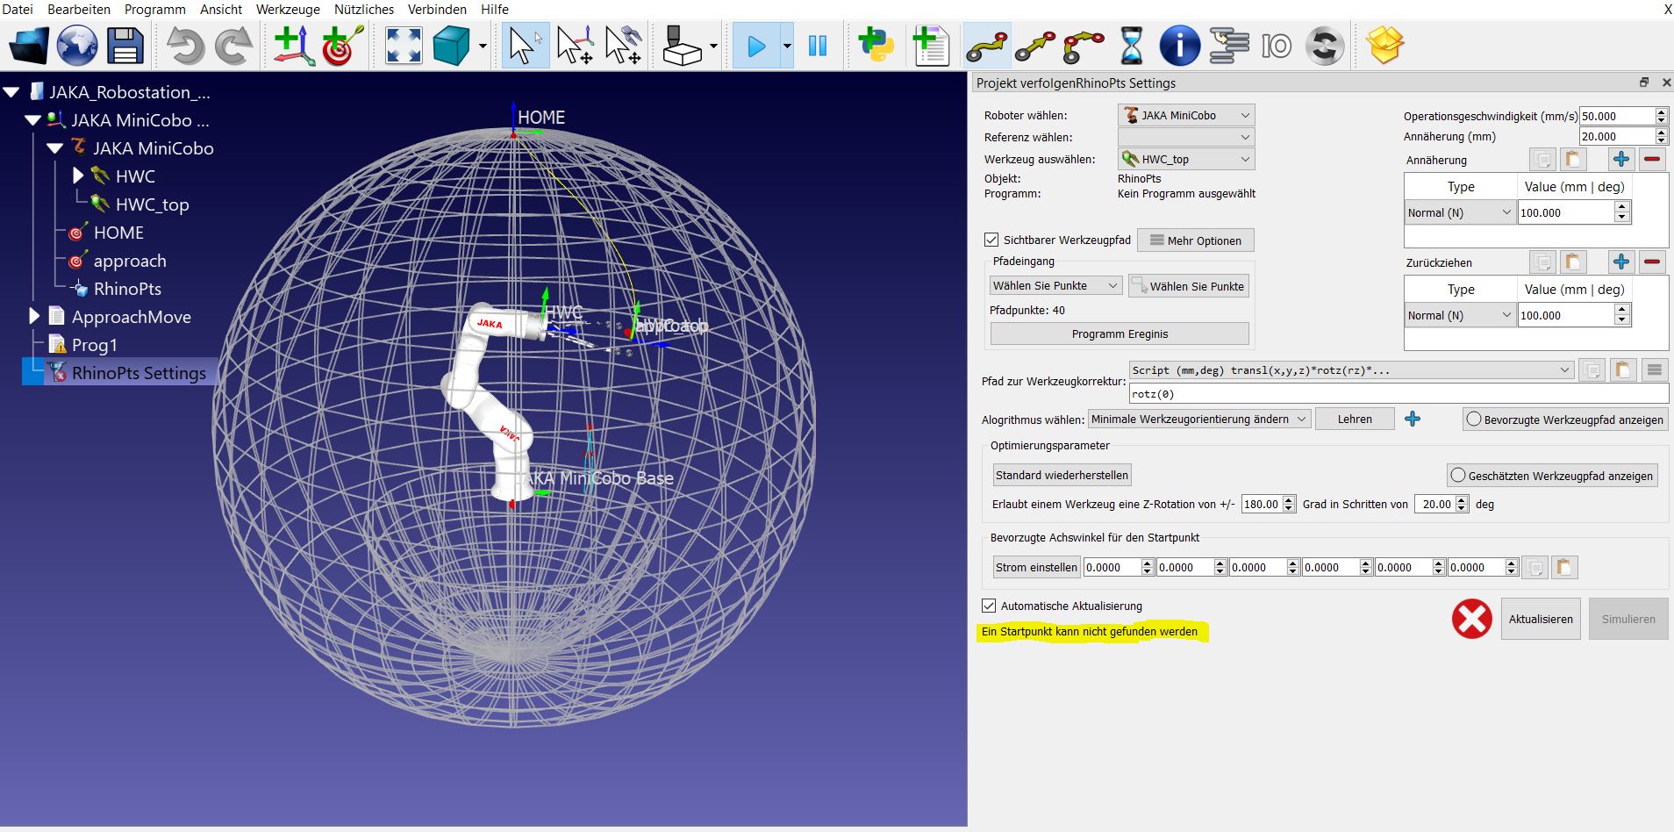This screenshot has width=1674, height=832.
Task: Open the Werkzeuge menu
Action: 288,9
